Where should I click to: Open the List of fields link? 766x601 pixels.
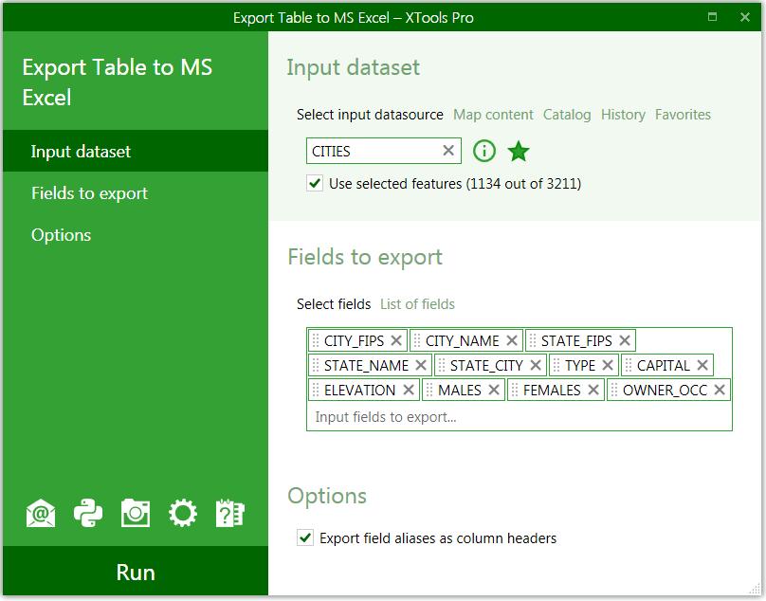pyautogui.click(x=417, y=304)
